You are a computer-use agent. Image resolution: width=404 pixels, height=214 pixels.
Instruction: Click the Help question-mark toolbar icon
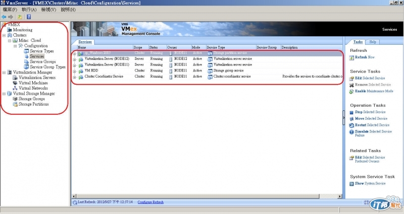click(x=29, y=17)
